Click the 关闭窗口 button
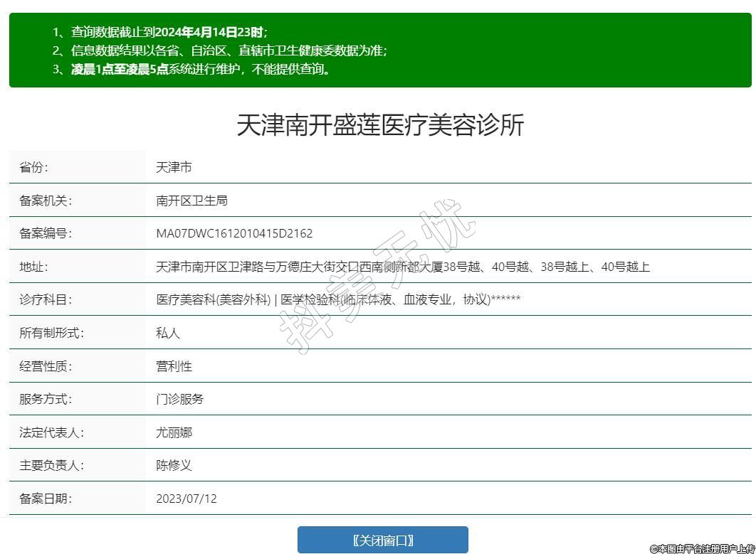Image resolution: width=756 pixels, height=554 pixels. (x=382, y=540)
